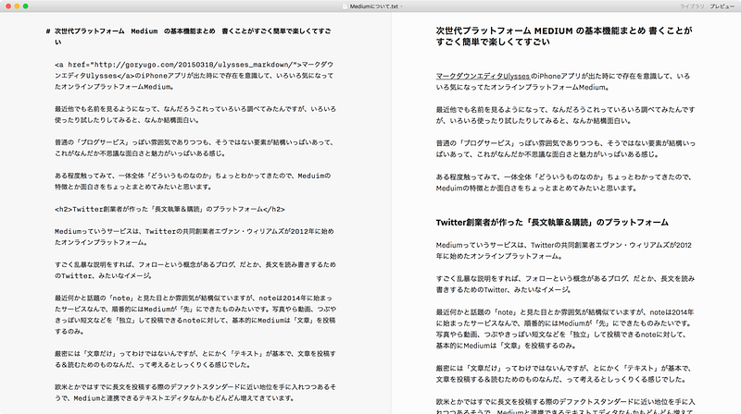The width and height of the screenshot is (741, 414).
Task: Click the preview paragraph starting Mediumっていうサービスは
Action: (564, 250)
